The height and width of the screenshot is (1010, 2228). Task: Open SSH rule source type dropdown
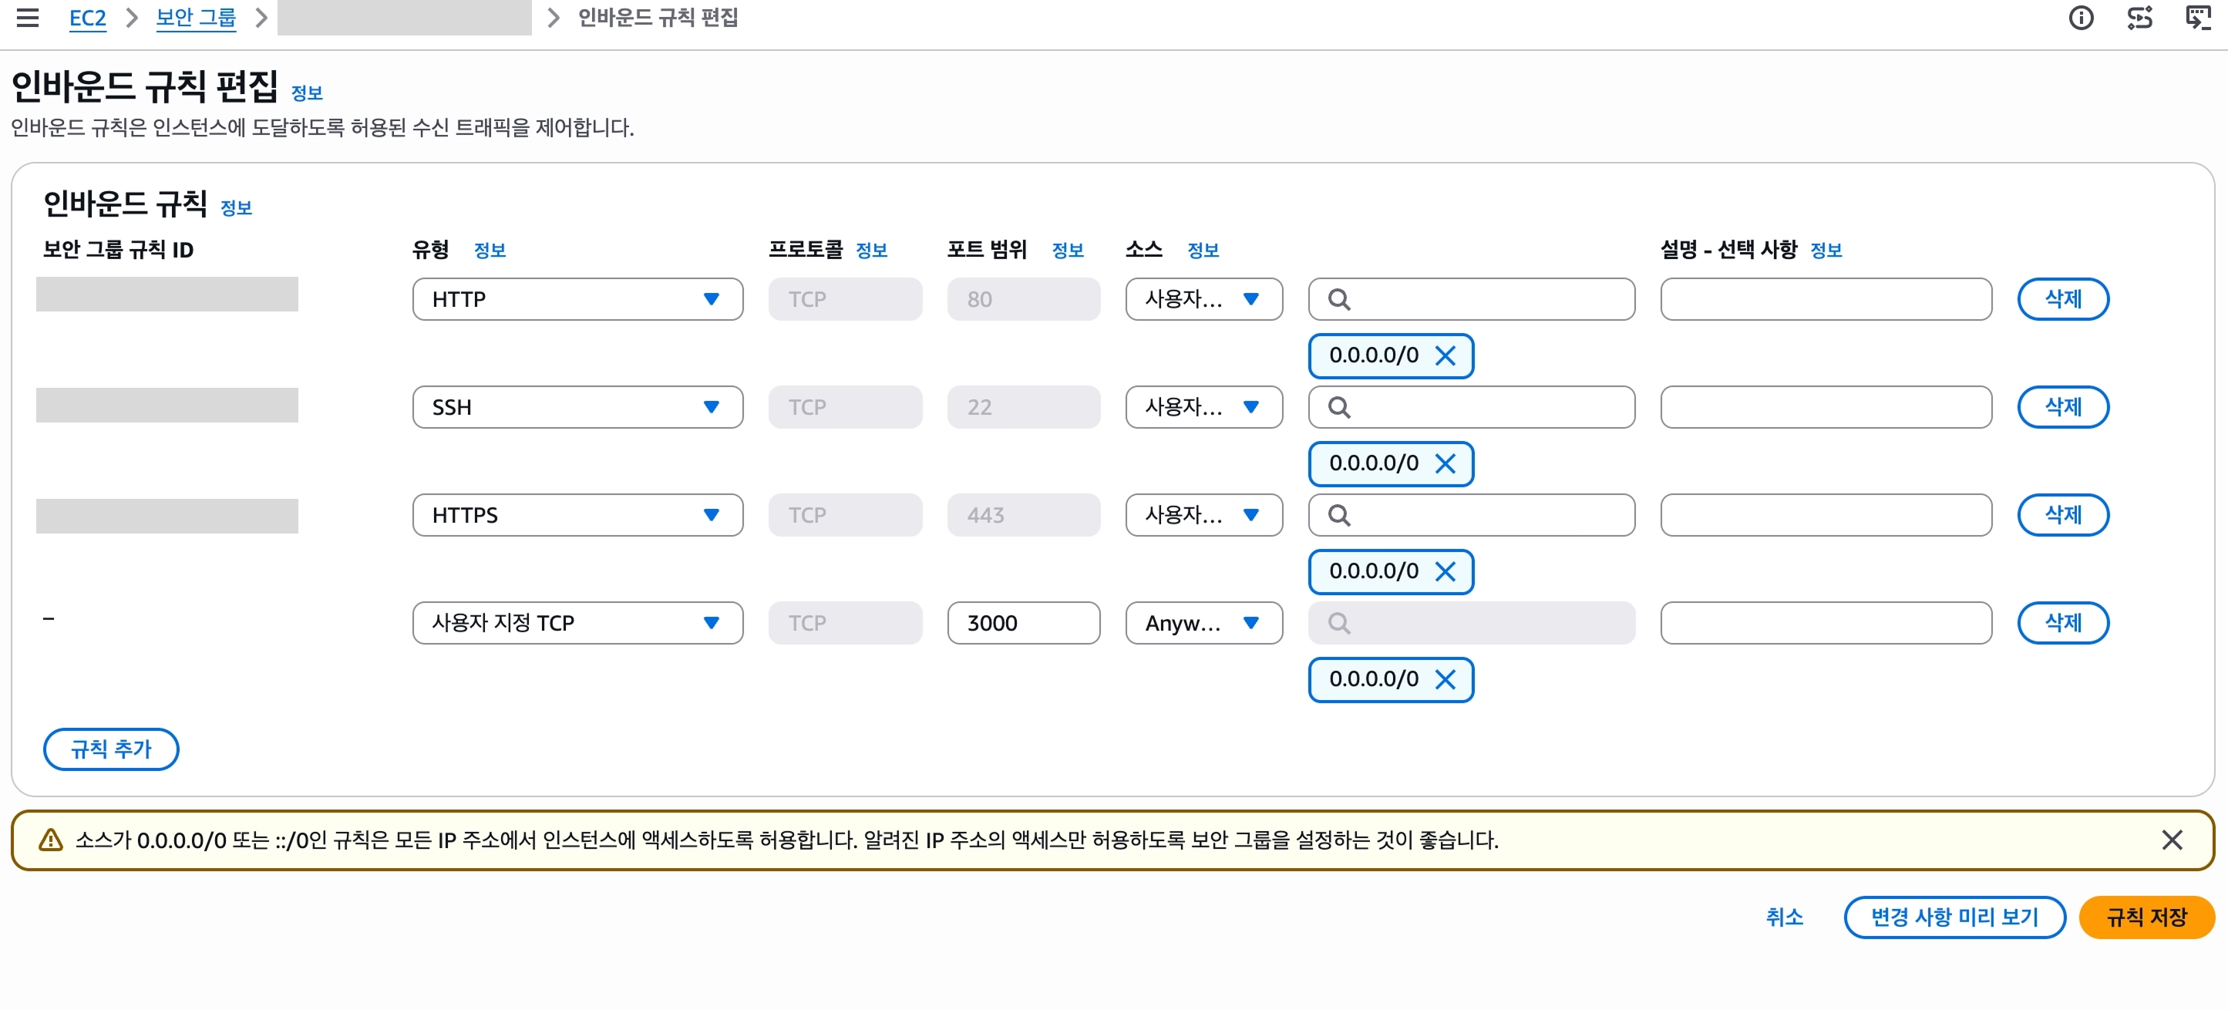tap(1203, 407)
